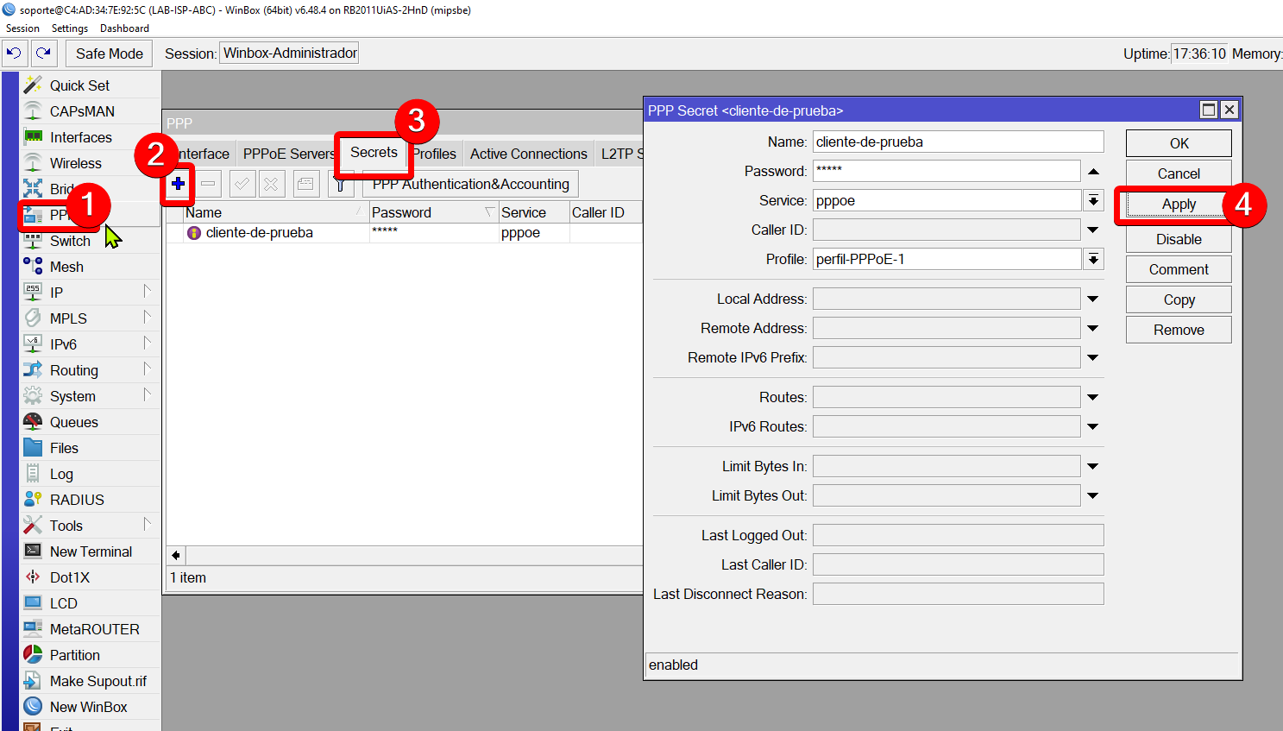
Task: Open the Service dropdown list
Action: click(1093, 200)
